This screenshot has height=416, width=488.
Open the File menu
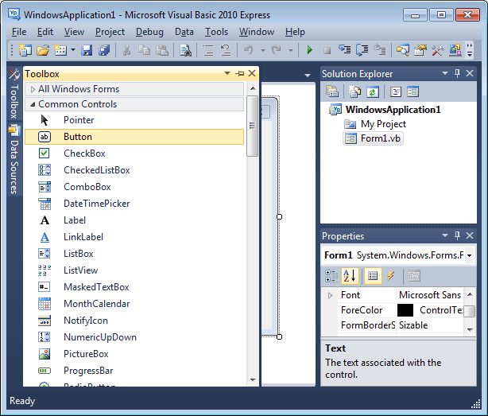coord(19,32)
